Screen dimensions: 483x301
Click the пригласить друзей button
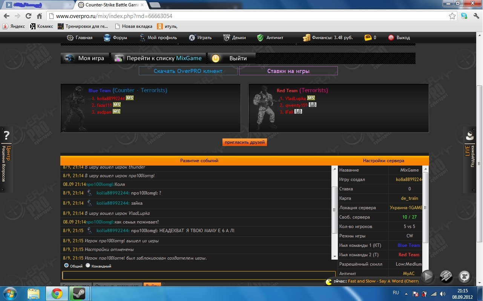coord(245,142)
